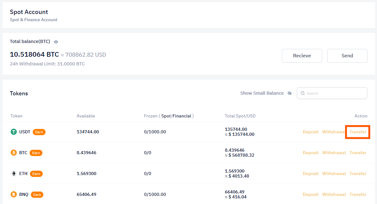The image size is (377, 204).
Task: Click Deposit in the USDT row
Action: coord(311,132)
